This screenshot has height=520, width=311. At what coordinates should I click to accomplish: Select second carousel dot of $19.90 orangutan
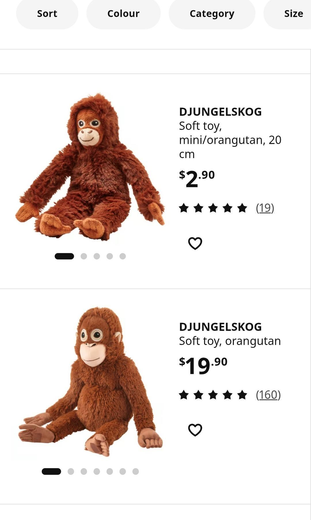[x=71, y=471]
